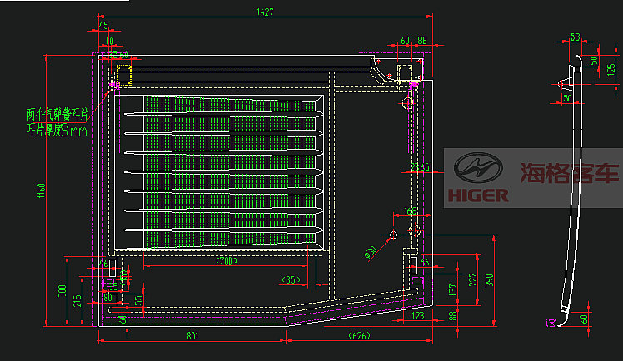Select the 53 dimension on side profile
This screenshot has width=623, height=361.
coord(575,37)
